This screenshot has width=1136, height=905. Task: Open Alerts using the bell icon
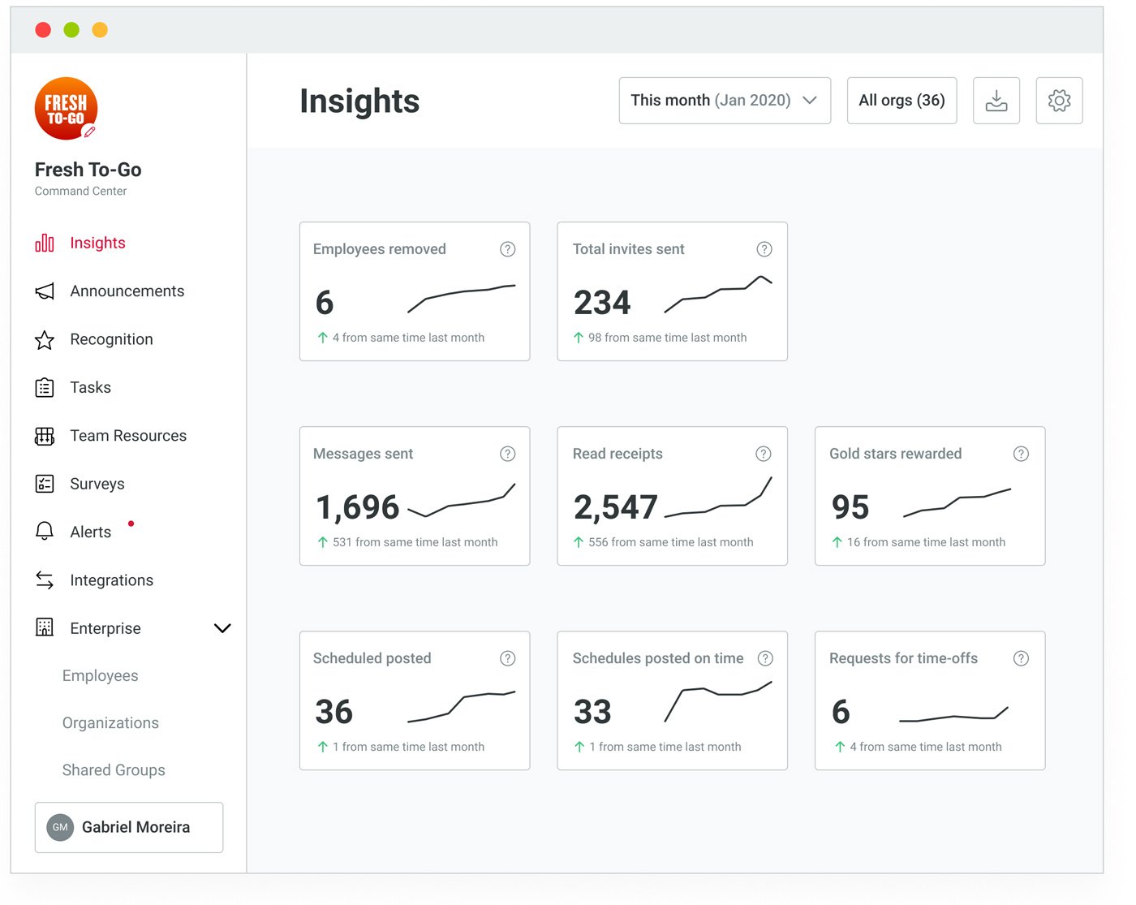(44, 531)
